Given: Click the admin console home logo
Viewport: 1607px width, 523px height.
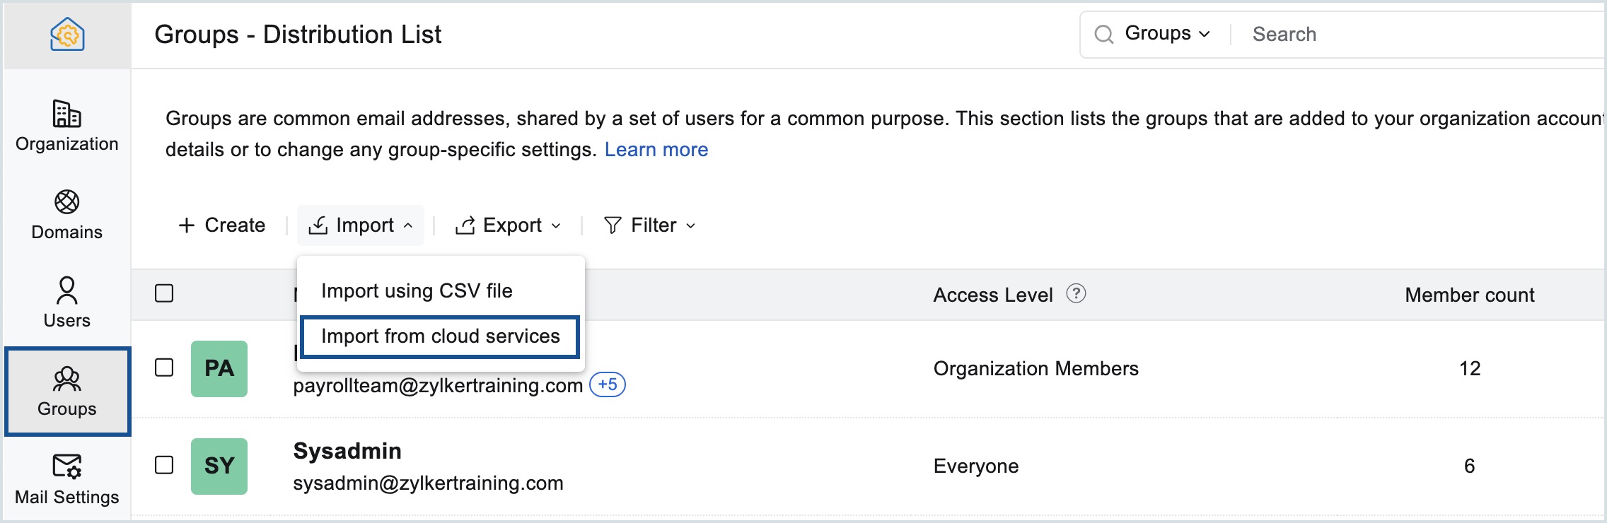Looking at the screenshot, I should point(67,35).
